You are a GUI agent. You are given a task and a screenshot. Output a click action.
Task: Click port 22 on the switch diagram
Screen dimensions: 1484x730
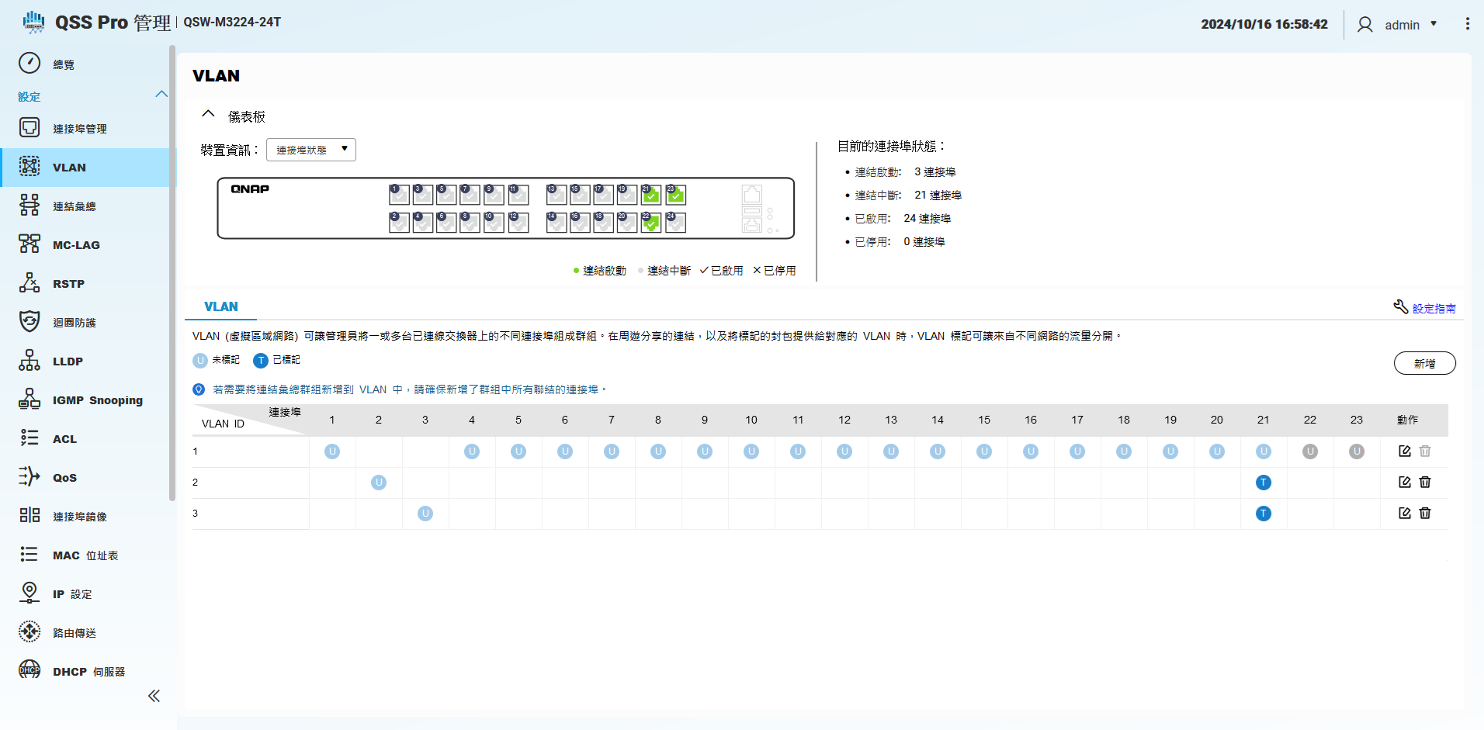click(x=651, y=223)
